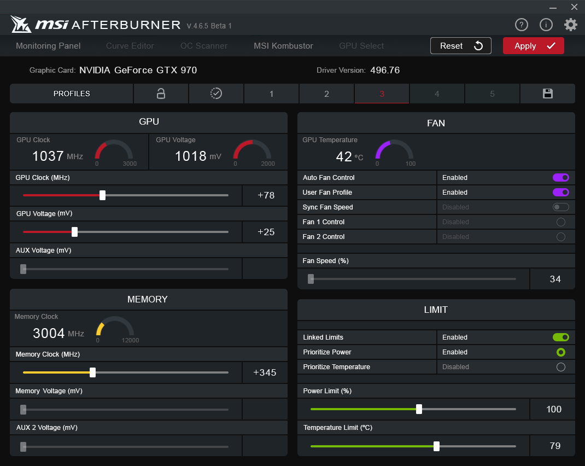Image resolution: width=585 pixels, height=466 pixels.
Task: Turn off Linked Limits
Action: pos(560,337)
